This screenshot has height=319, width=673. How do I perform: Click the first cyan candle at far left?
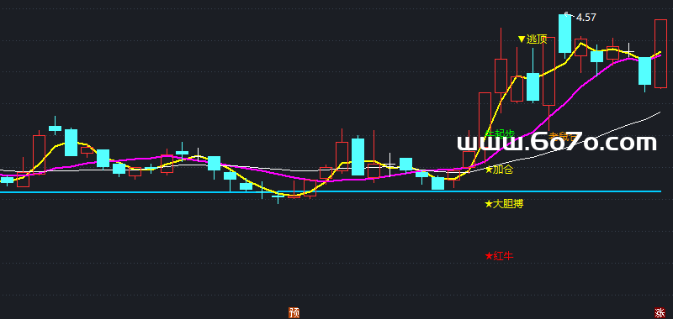[x=7, y=180]
